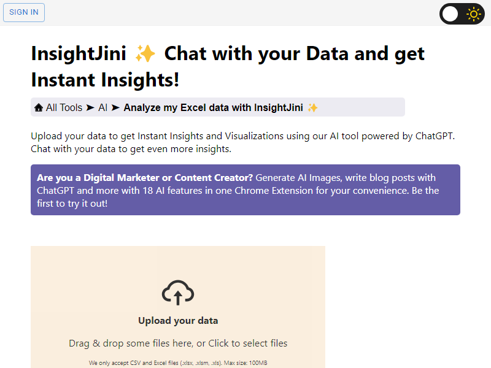The width and height of the screenshot is (491, 368).
Task: Click the Upload your data label
Action: [178, 320]
